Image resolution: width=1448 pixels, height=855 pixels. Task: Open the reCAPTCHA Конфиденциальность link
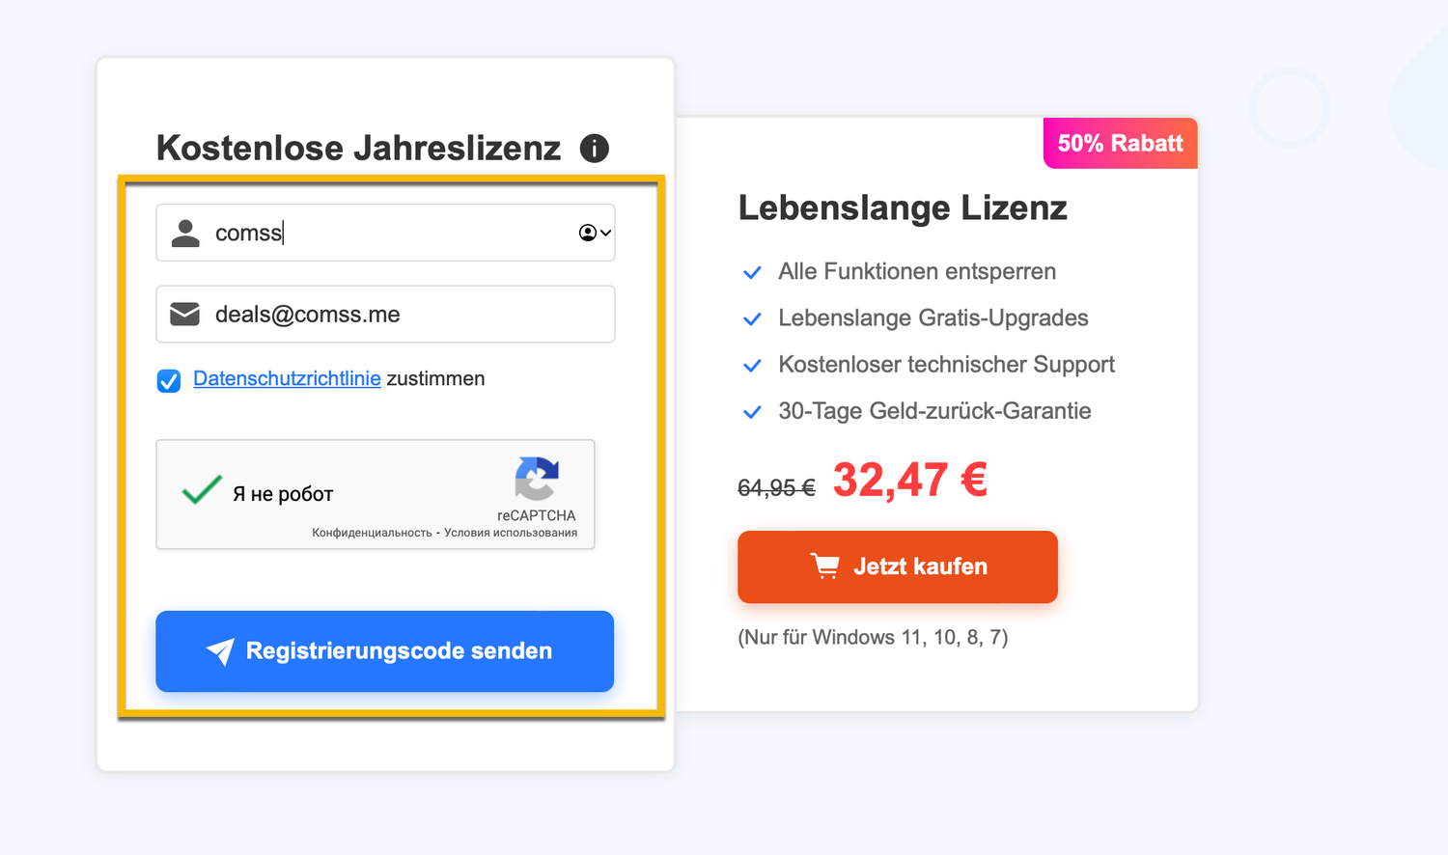pyautogui.click(x=372, y=533)
